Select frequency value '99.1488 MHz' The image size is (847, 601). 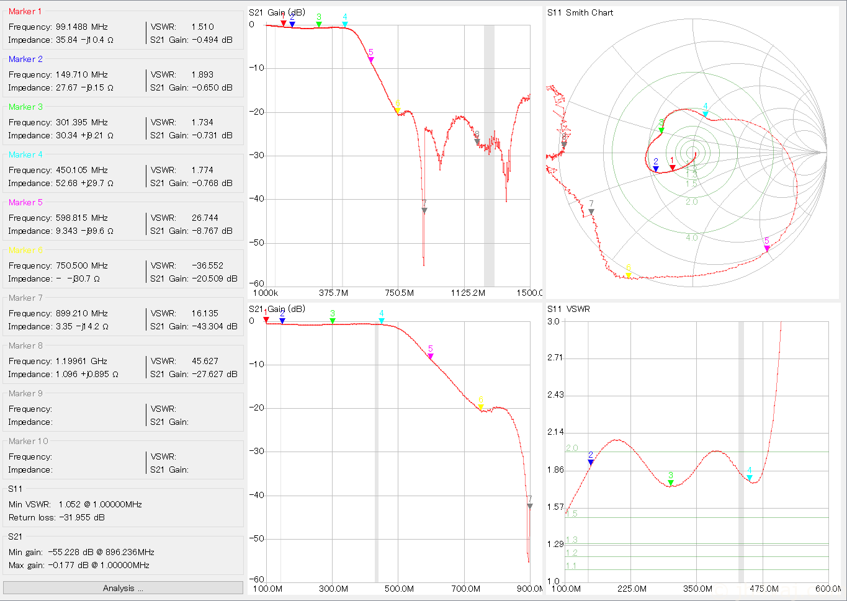82,27
